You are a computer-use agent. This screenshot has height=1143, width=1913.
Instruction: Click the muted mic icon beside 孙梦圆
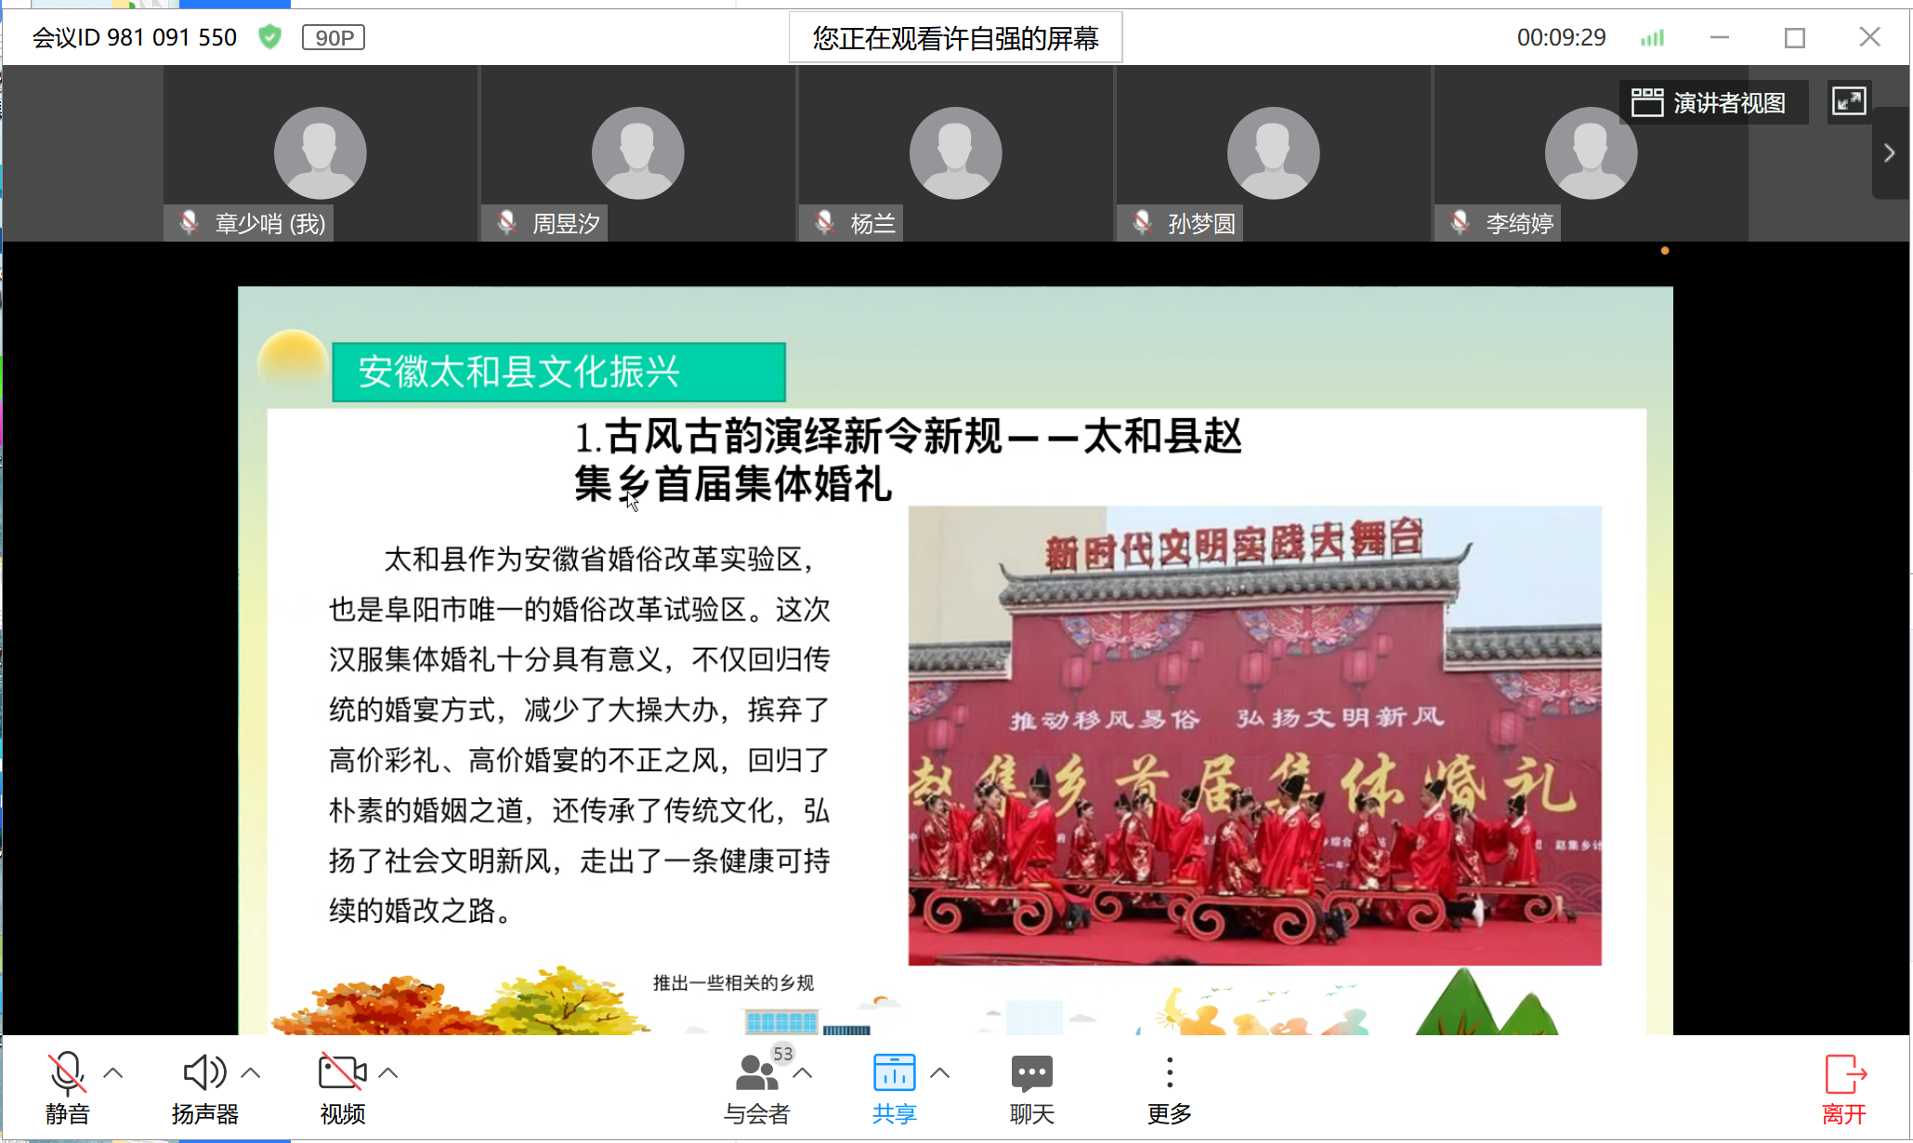click(x=1143, y=222)
